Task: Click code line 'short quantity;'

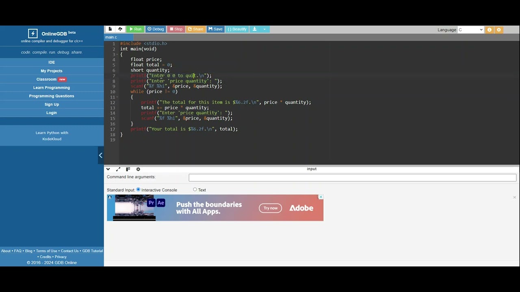Action: tap(150, 70)
